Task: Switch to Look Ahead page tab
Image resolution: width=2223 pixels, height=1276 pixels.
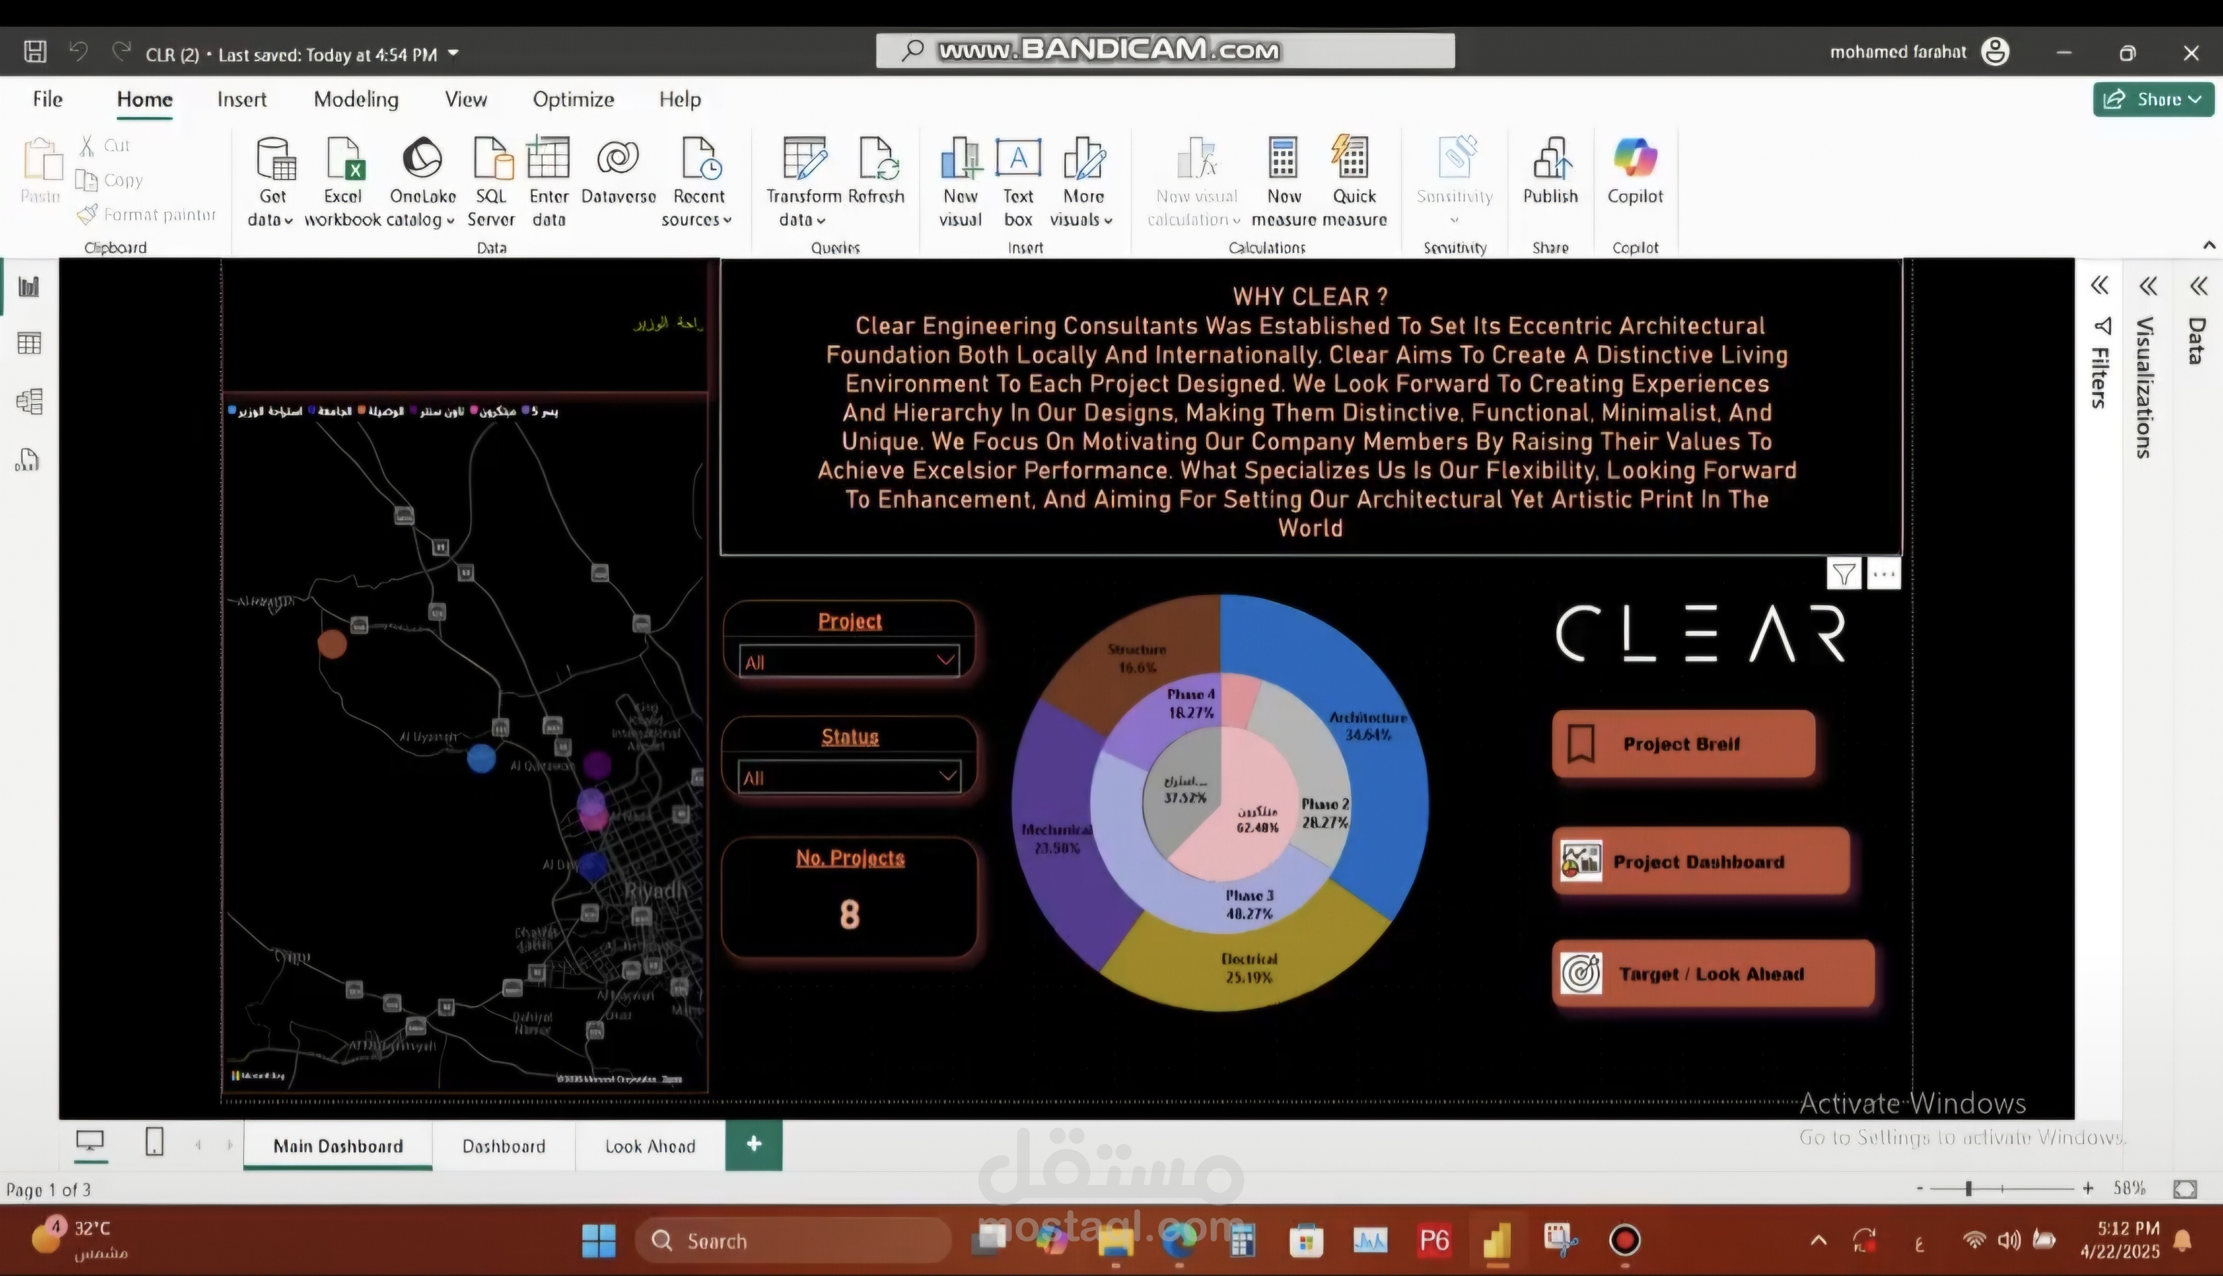Action: pyautogui.click(x=650, y=1146)
